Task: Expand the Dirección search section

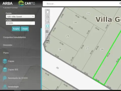Action: [8, 45]
